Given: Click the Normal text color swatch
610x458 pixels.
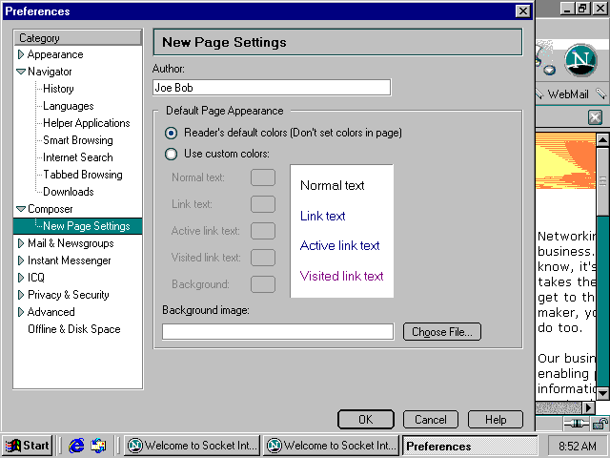Looking at the screenshot, I should click(263, 177).
